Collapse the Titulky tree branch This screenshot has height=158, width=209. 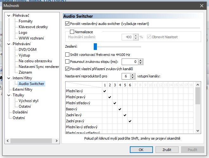[9, 95]
